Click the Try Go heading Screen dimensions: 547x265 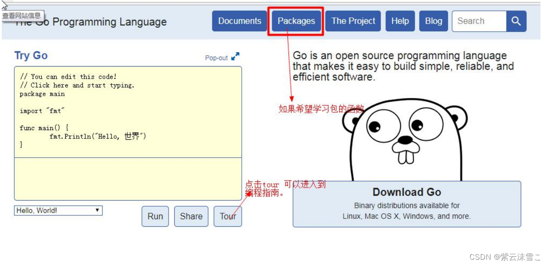tap(31, 56)
